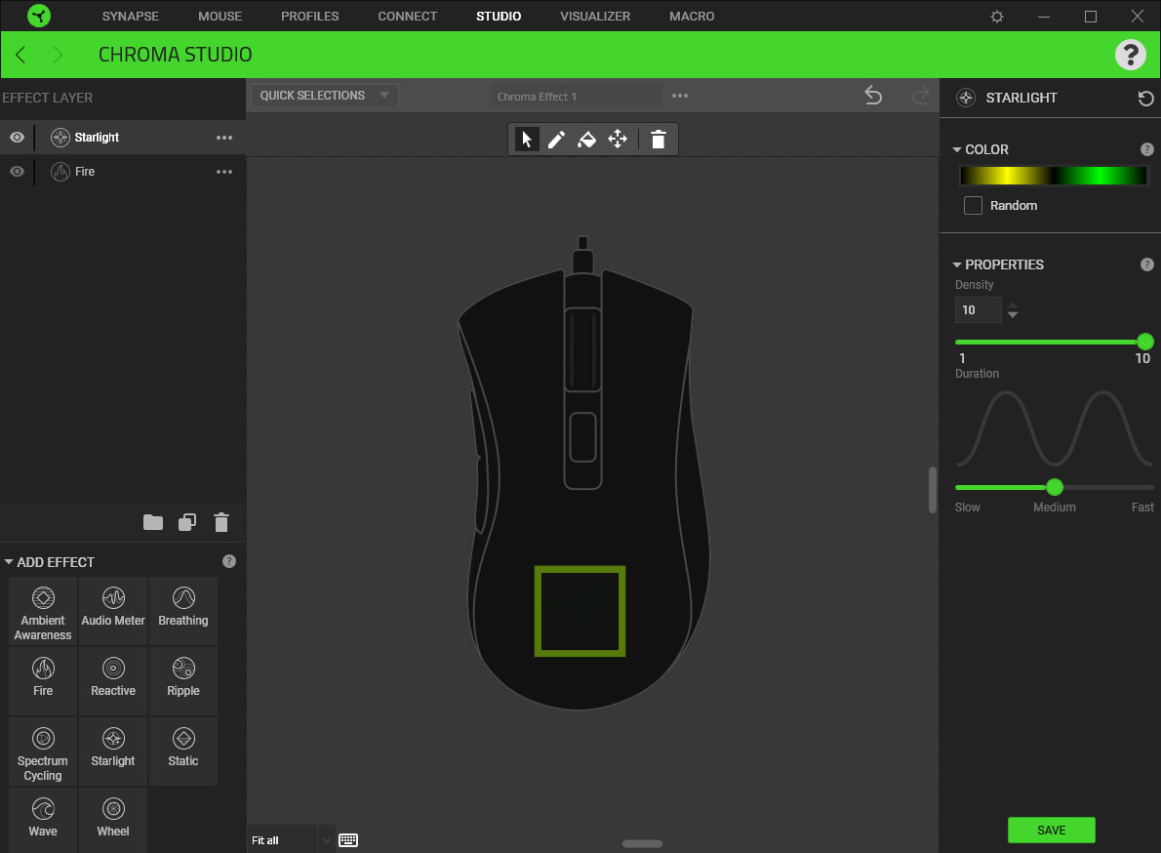The width and height of the screenshot is (1161, 853).
Task: Add the Static effect
Action: point(182,751)
